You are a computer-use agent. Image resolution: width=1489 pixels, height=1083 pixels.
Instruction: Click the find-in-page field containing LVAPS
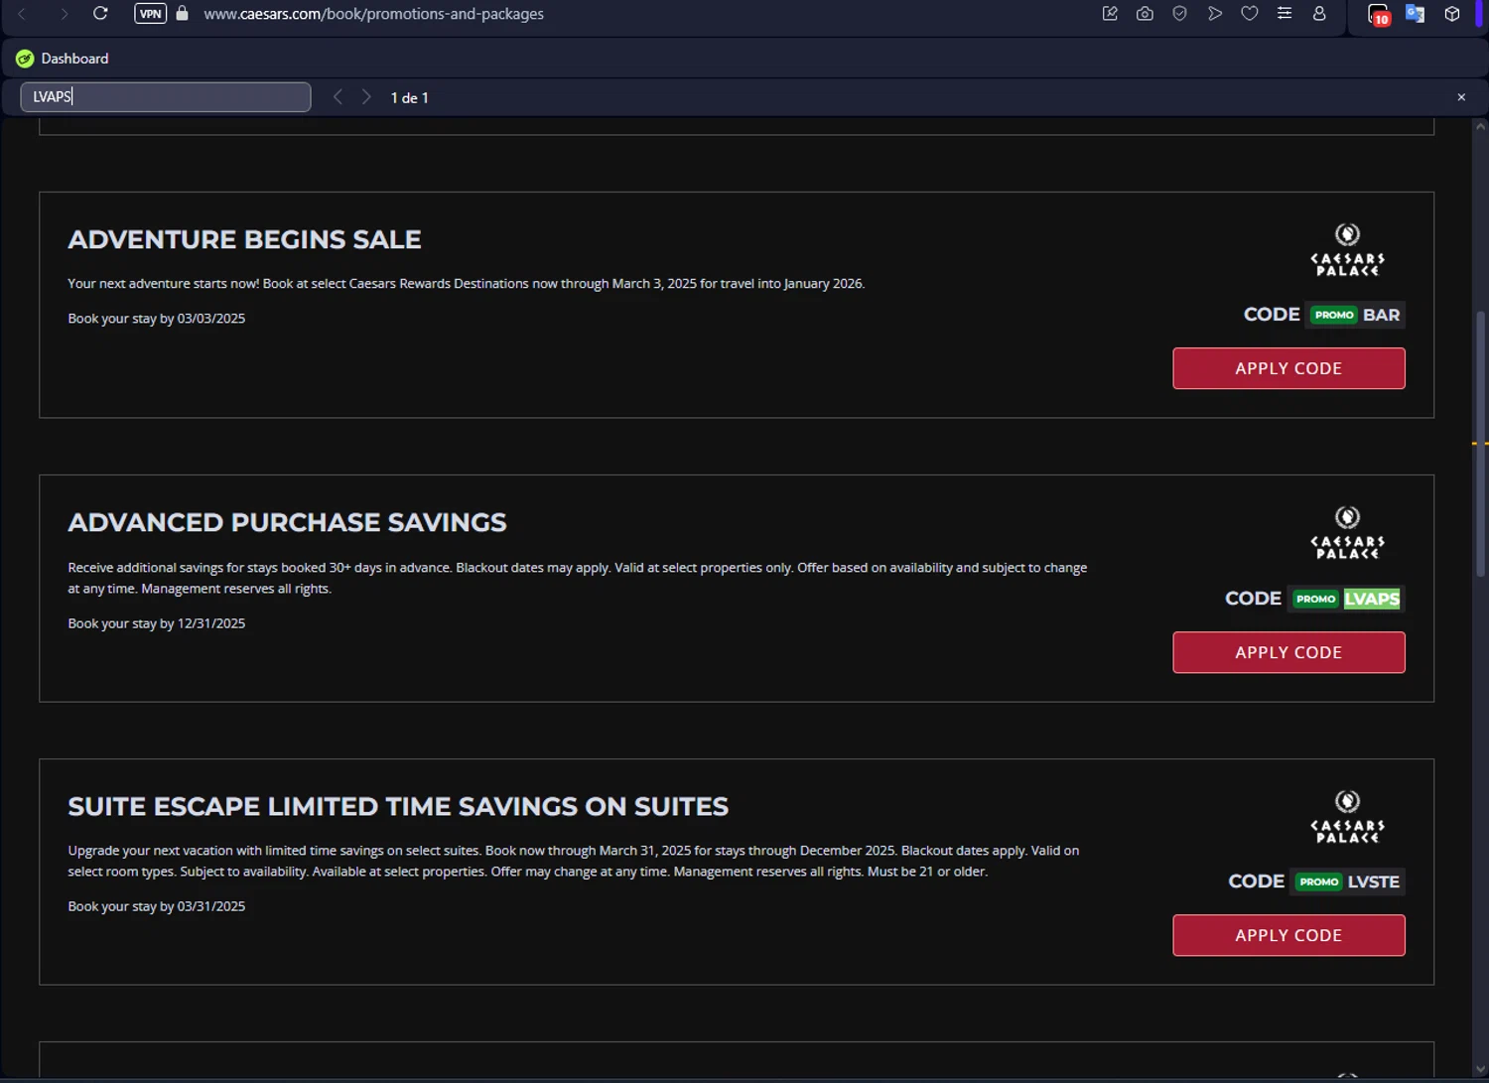point(166,96)
